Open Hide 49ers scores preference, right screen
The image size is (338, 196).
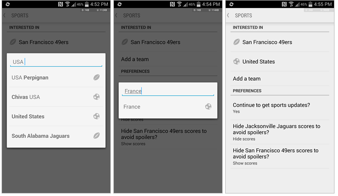pos(280,157)
